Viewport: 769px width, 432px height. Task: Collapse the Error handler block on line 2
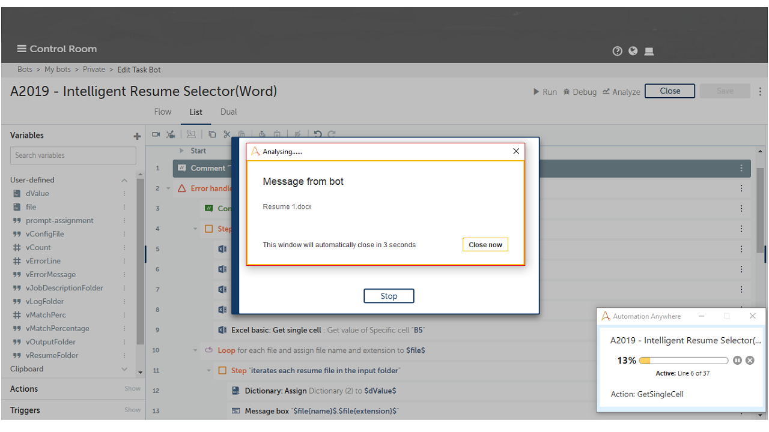click(168, 188)
